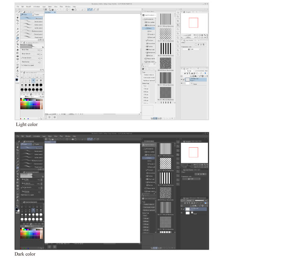
Task: Open Edit menu in dark-theme window
Action: tap(22, 136)
